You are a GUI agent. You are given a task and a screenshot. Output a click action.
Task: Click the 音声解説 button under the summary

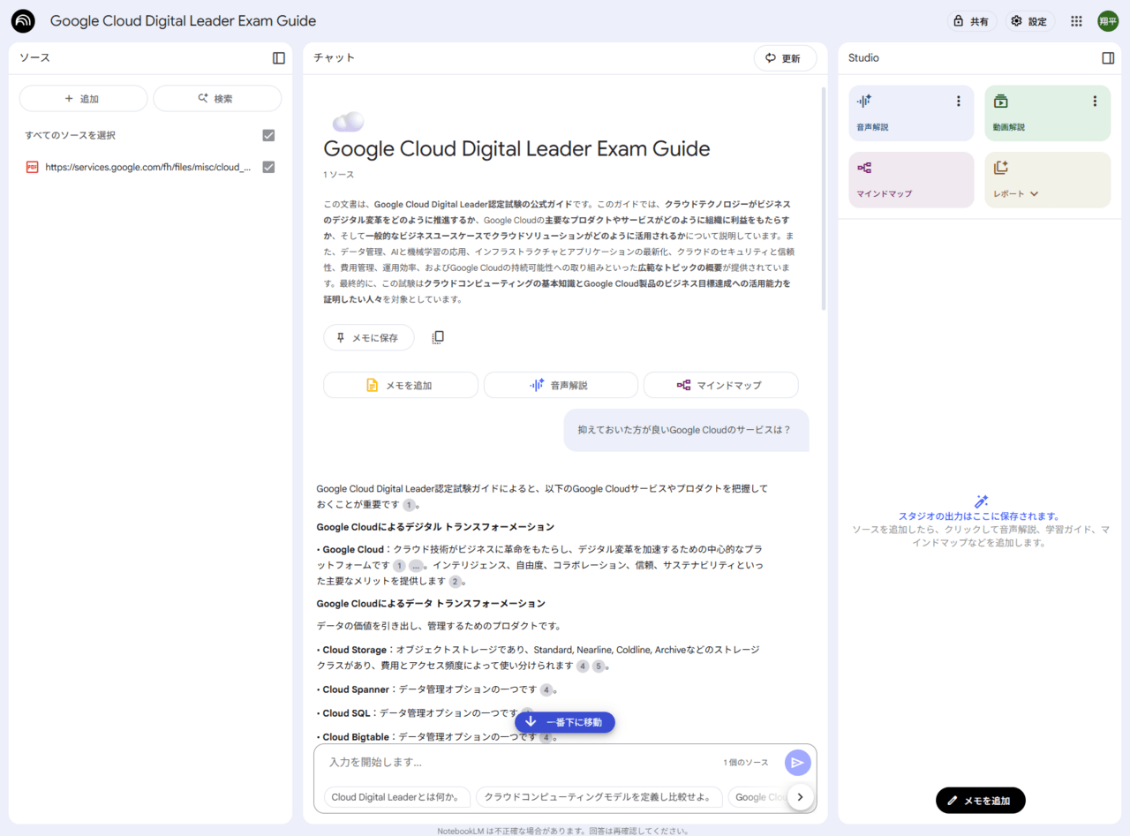tap(561, 385)
